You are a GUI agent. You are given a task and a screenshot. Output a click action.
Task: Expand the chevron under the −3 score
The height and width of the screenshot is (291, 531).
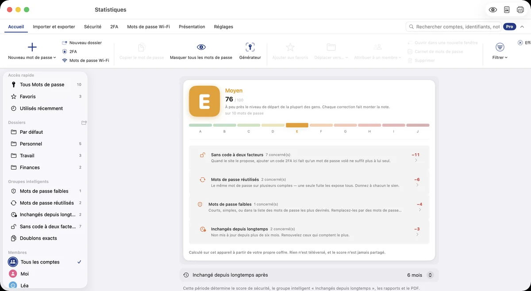pos(417,235)
